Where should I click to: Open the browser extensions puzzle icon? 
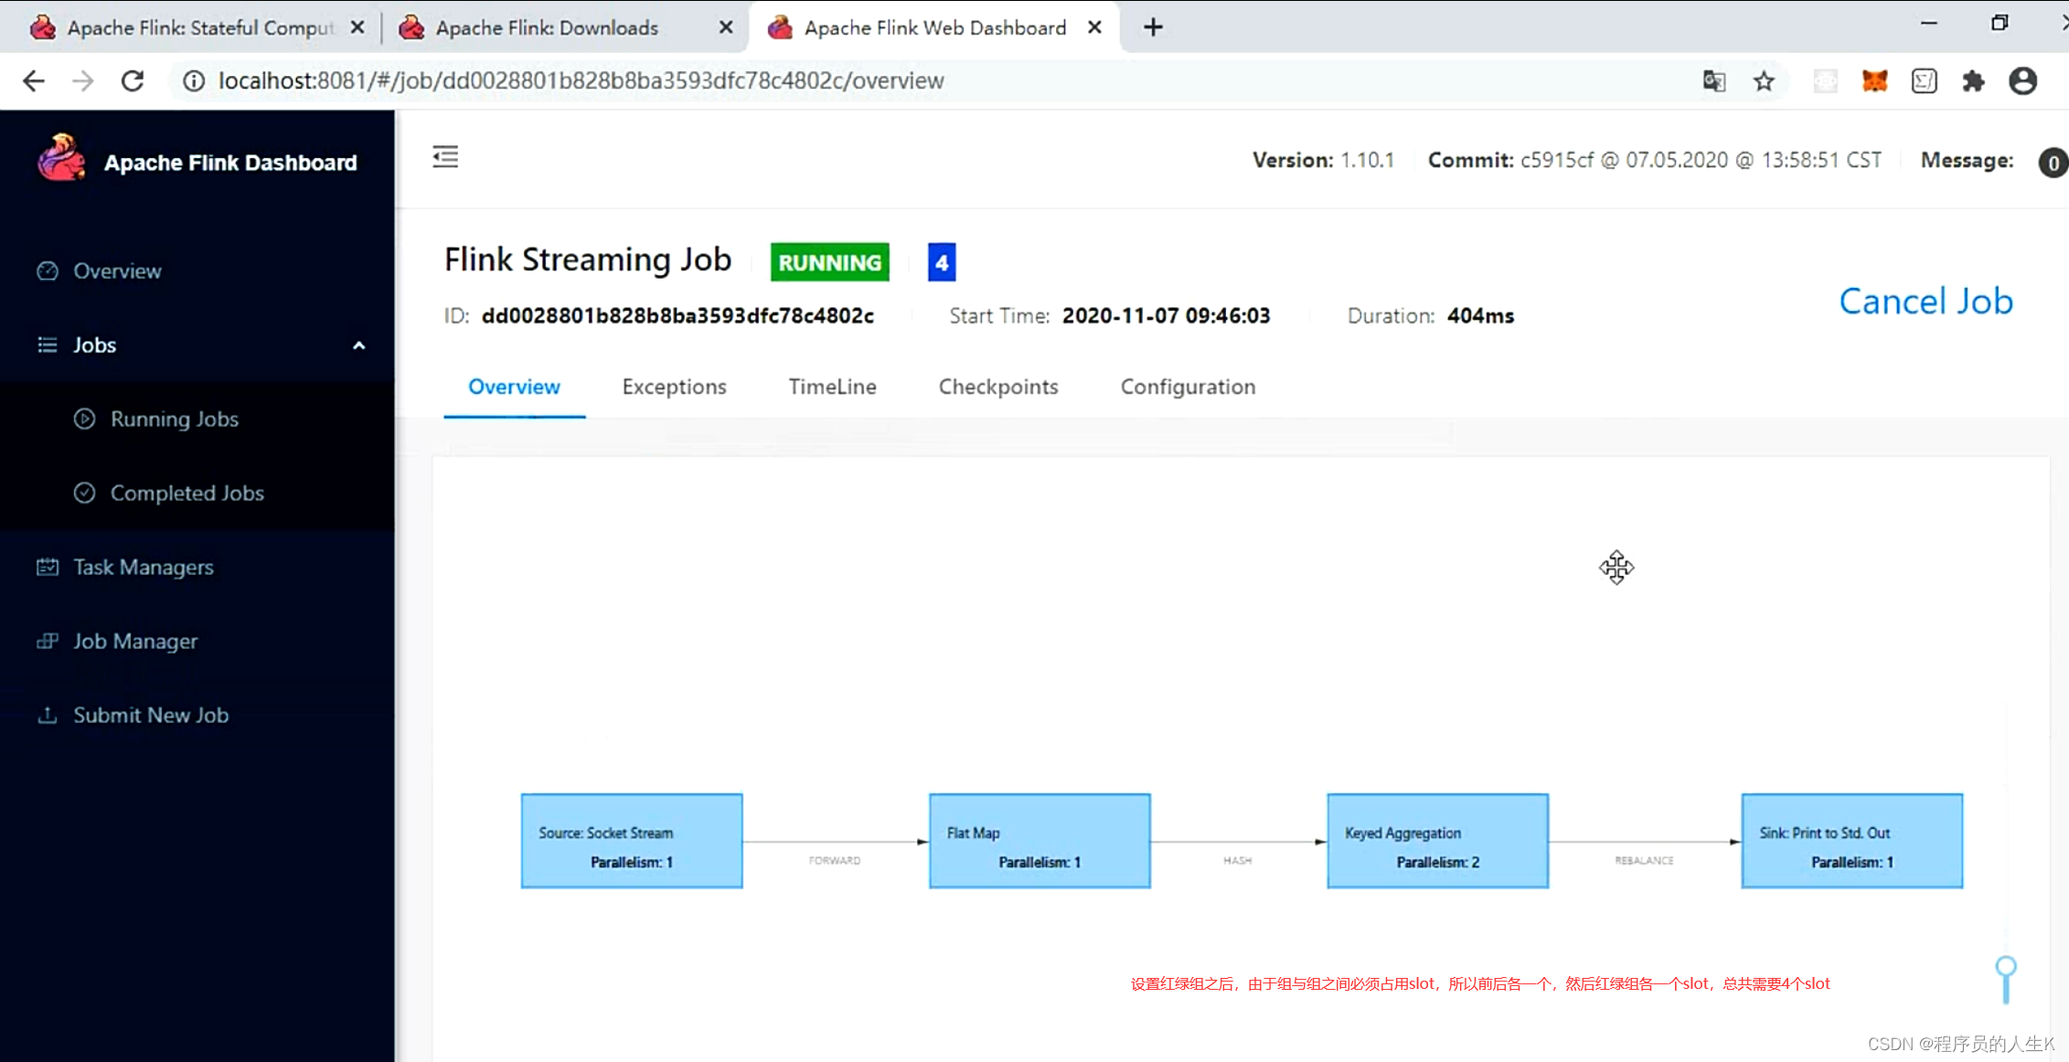click(1973, 81)
